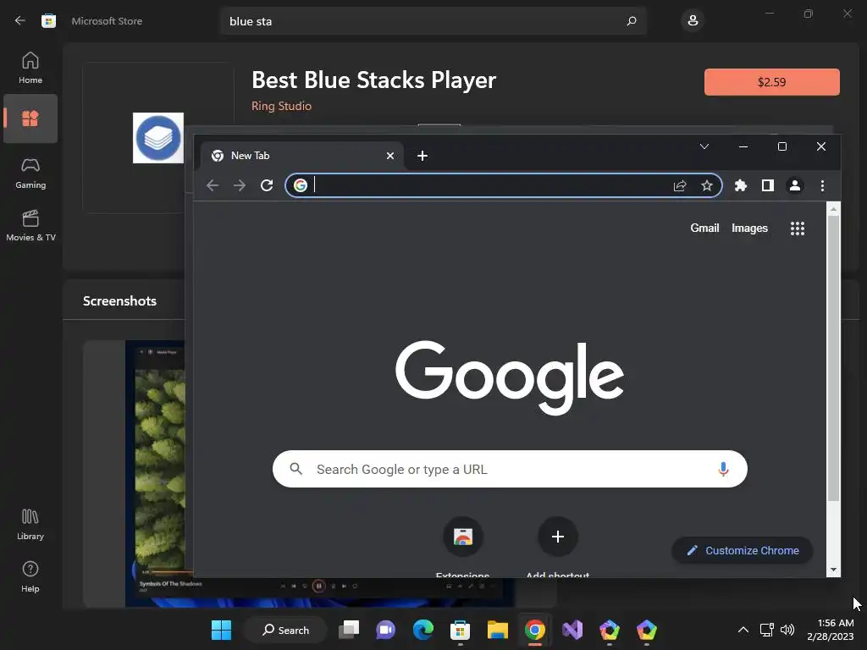Click the taskbar volume icon
This screenshot has width=867, height=650.
(x=787, y=630)
